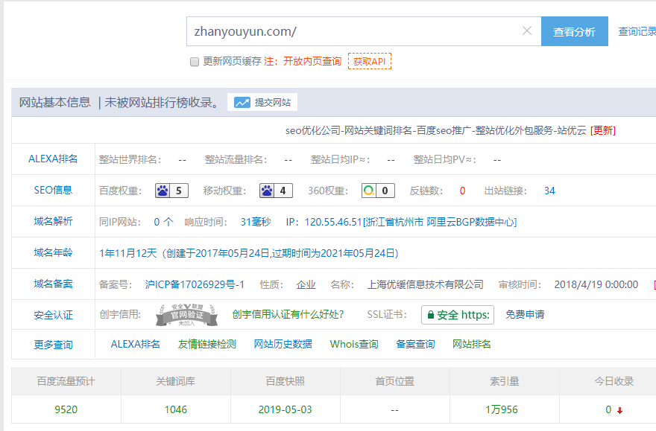Click the chart icon beside 提交网站
The image size is (656, 431).
[242, 102]
